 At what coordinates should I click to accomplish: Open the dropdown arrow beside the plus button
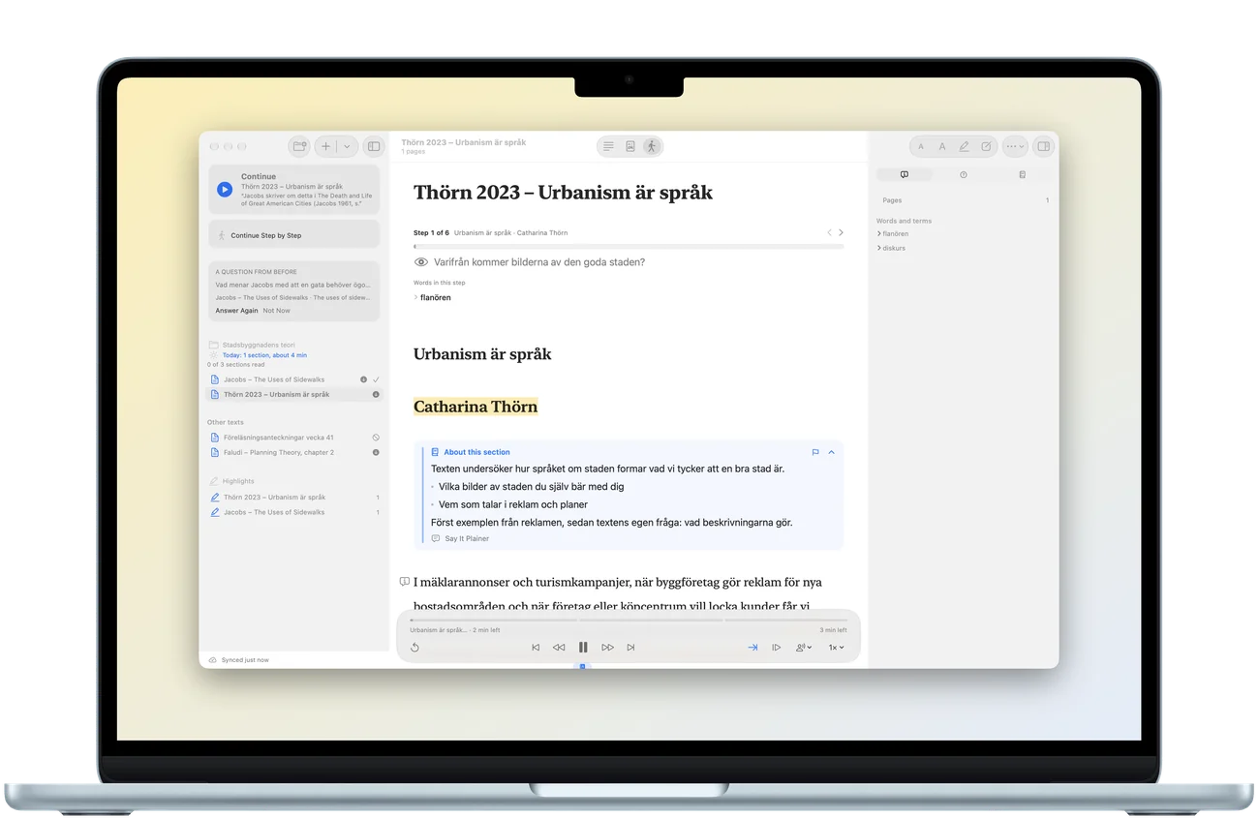347,146
